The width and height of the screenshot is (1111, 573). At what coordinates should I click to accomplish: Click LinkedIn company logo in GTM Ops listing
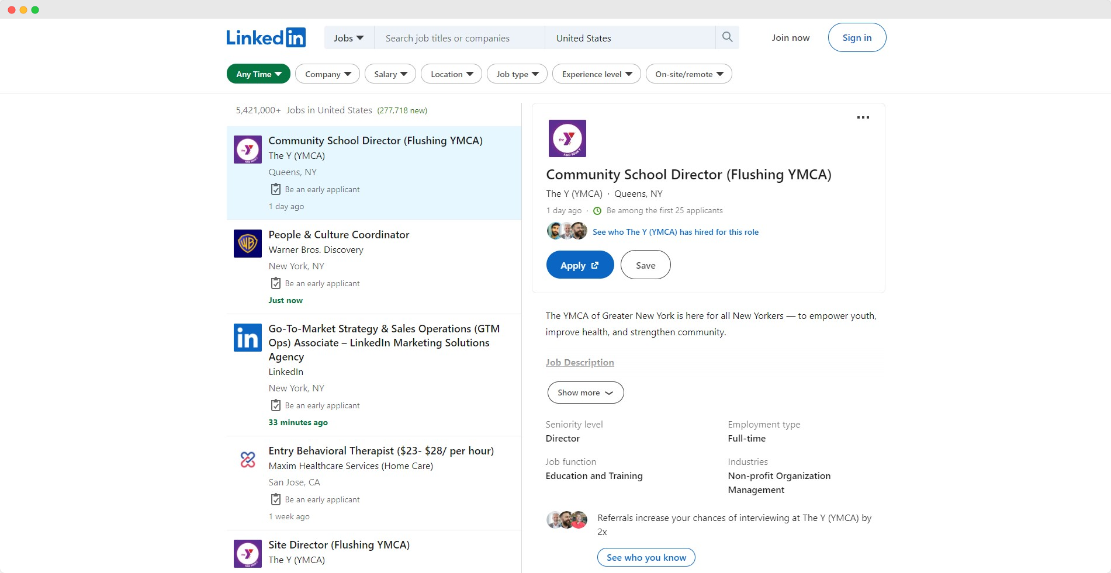248,338
